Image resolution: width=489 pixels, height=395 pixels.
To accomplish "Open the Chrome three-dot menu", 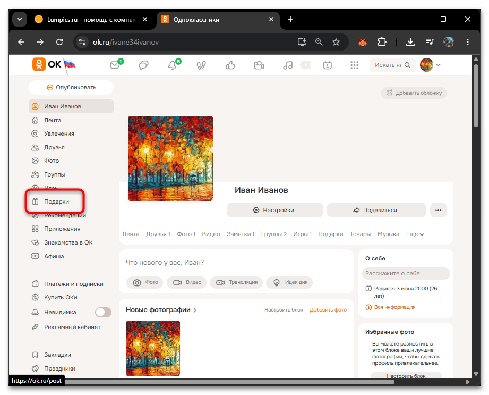I will click(467, 42).
